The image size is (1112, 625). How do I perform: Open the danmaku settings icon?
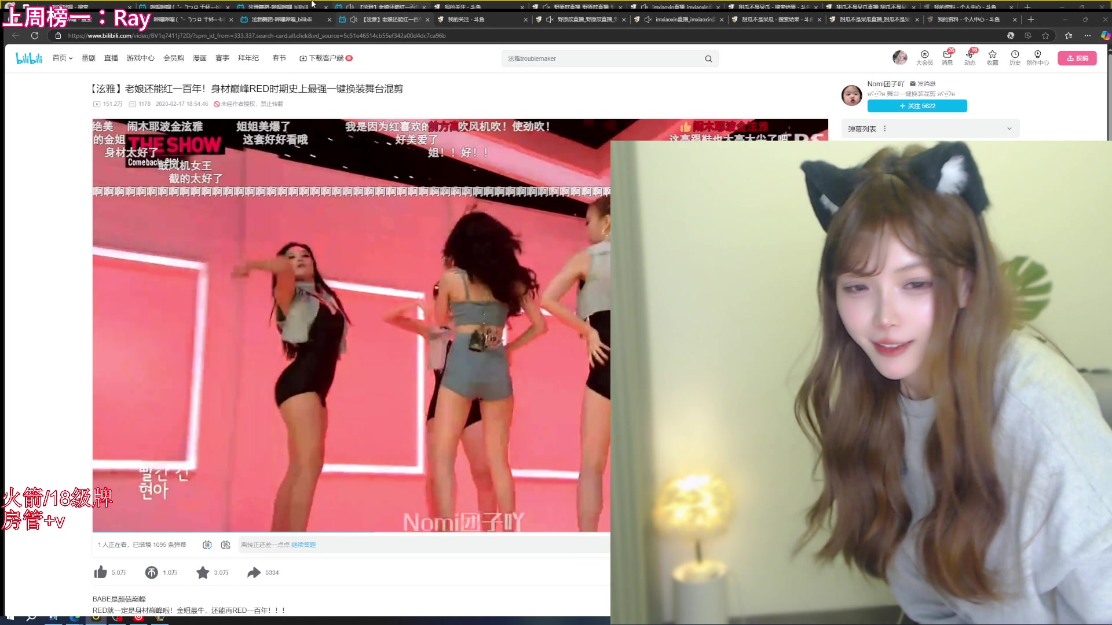pos(226,545)
